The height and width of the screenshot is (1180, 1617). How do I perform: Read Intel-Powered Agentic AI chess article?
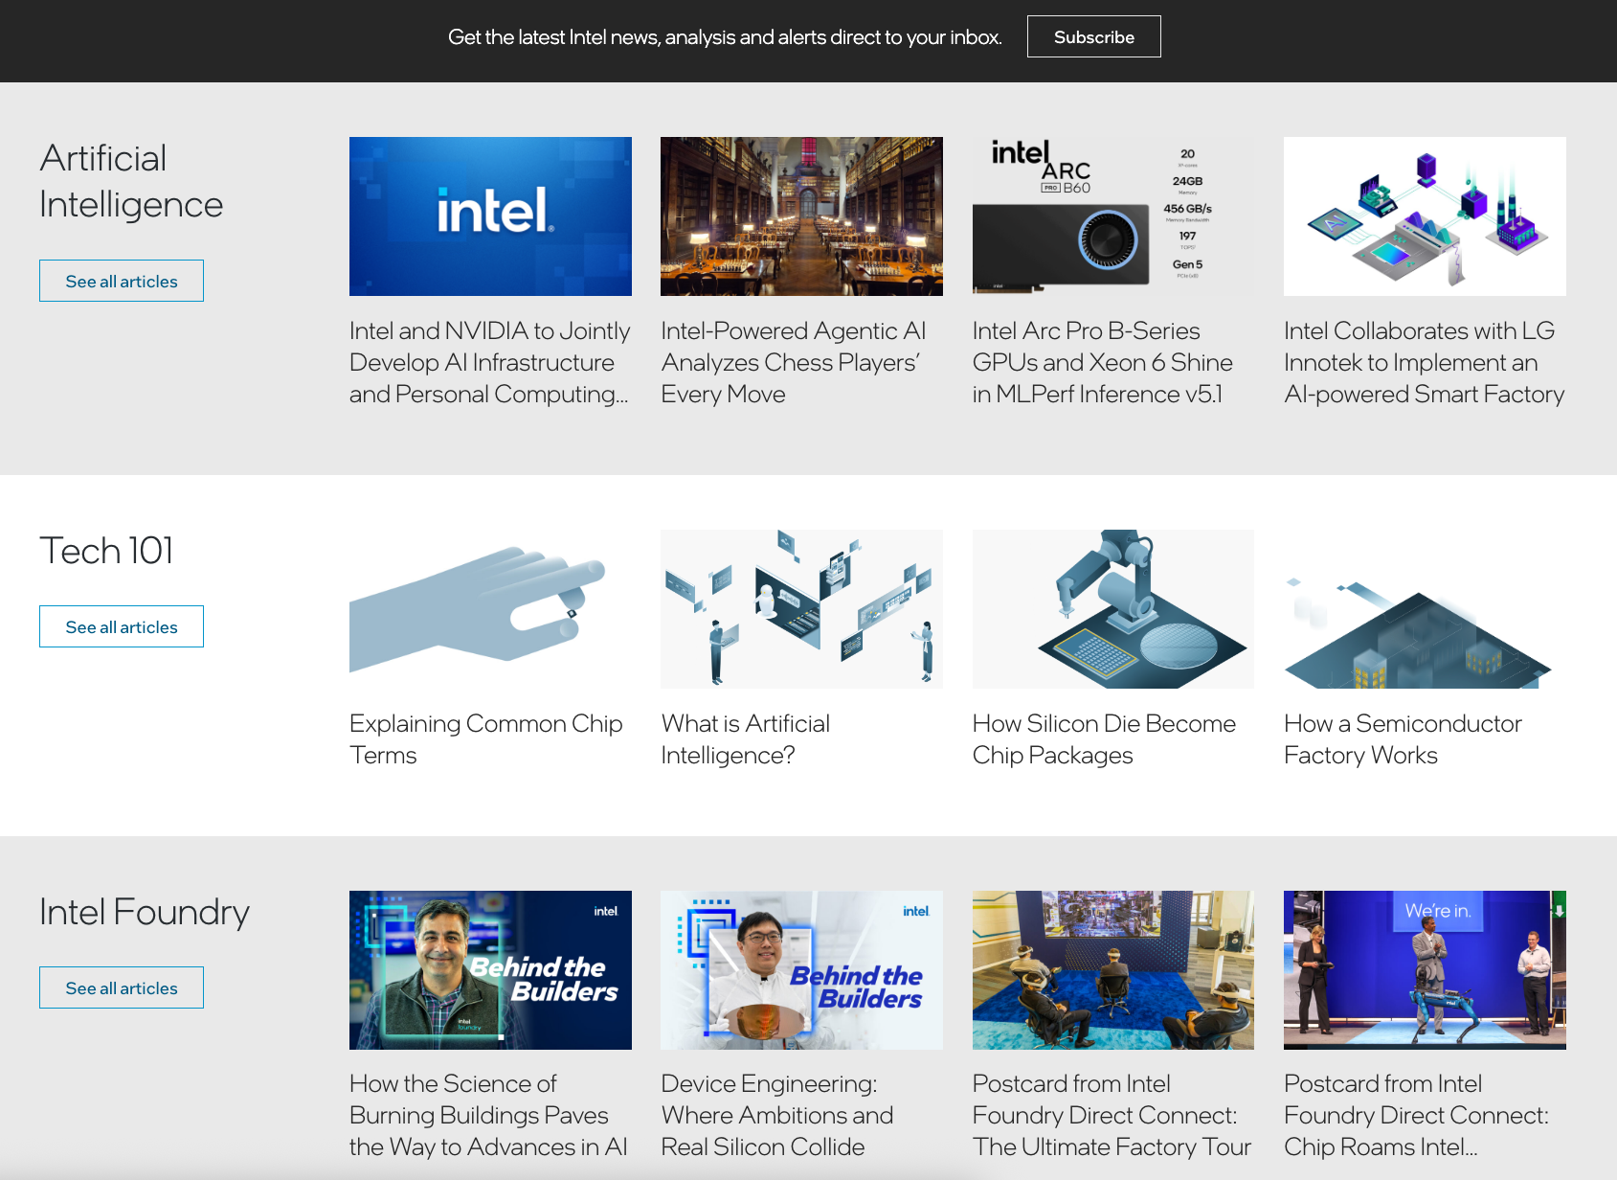click(x=793, y=362)
